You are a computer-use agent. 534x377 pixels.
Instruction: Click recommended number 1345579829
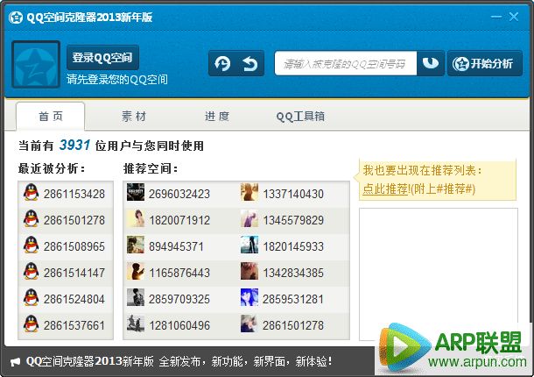pos(293,220)
